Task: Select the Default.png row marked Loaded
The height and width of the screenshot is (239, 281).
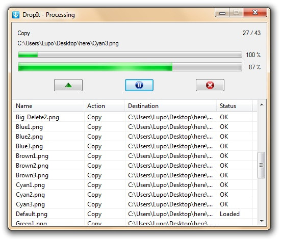Action: 135,214
